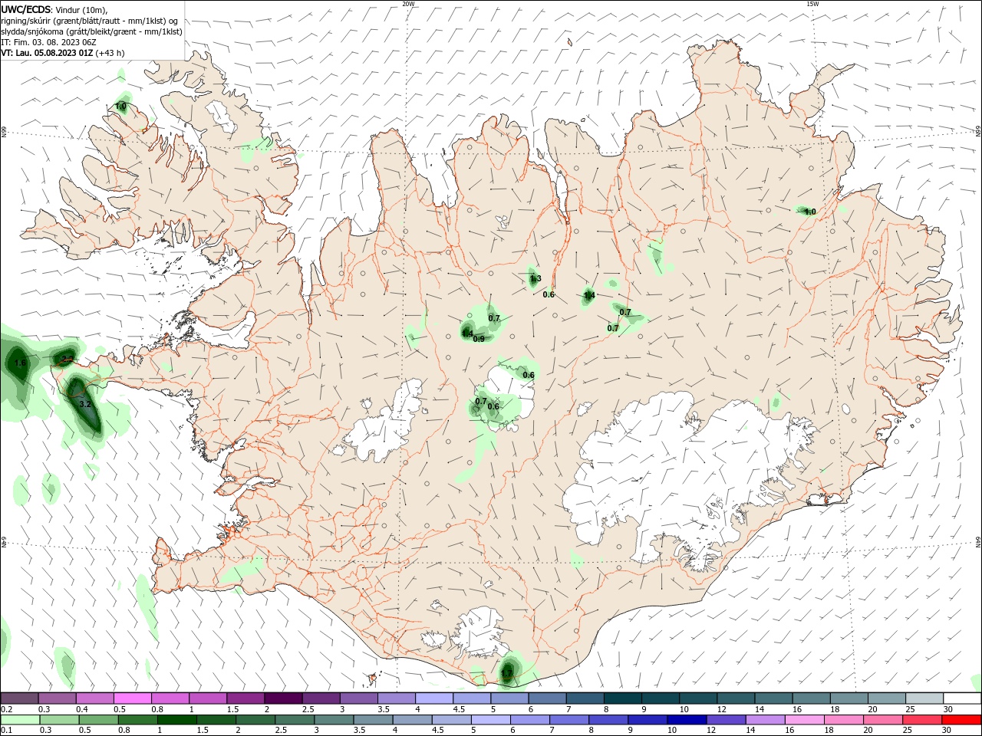Click the 0.6 value just below the 1.3 label
Viewport: 982px width, 736px height.
click(x=549, y=294)
